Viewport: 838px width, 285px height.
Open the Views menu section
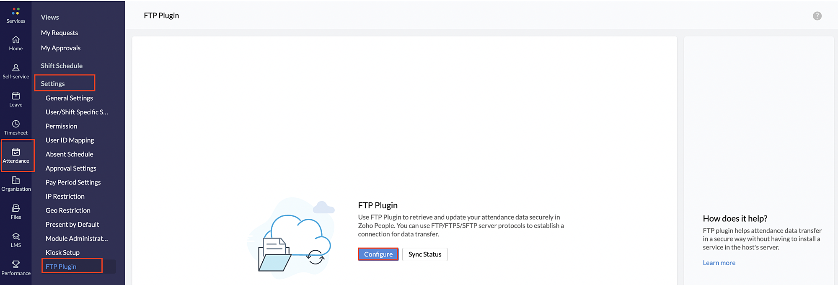tap(50, 17)
